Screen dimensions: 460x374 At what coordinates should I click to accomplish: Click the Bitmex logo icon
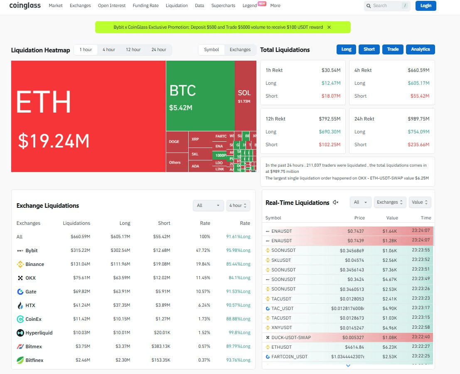click(x=20, y=347)
